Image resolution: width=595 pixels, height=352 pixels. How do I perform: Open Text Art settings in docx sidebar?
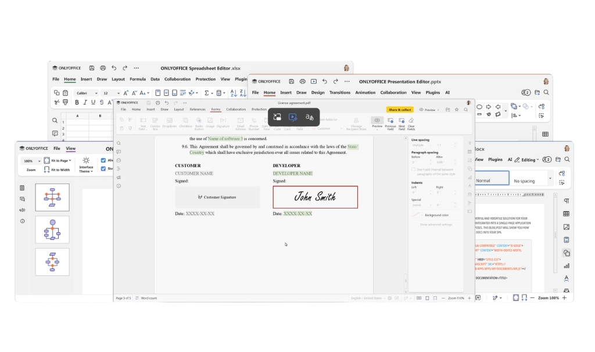pos(566,279)
